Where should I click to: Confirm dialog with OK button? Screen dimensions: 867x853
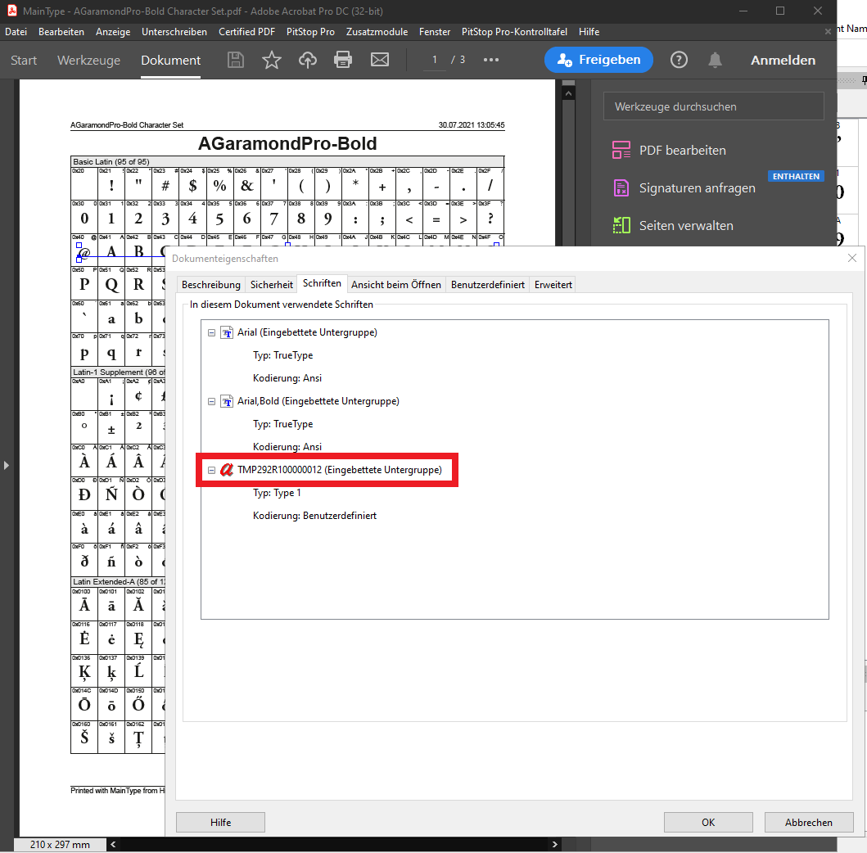(708, 822)
